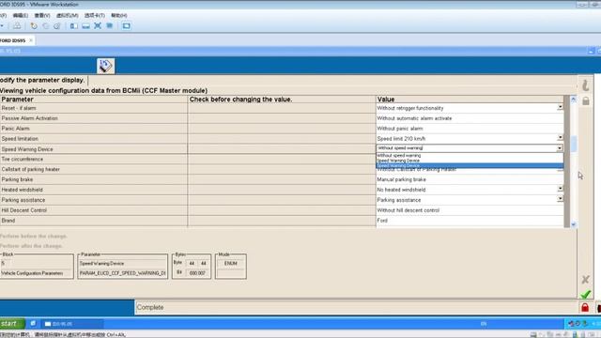
Task: Click the gray padlock icon beside Value header
Action: (x=586, y=101)
